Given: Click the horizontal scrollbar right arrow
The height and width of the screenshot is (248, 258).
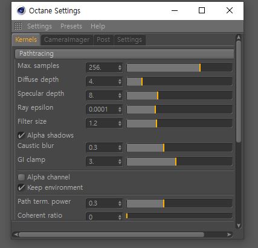Looking at the screenshot, I should click(229, 235).
